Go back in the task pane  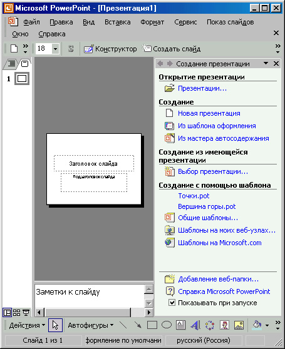[160, 64]
